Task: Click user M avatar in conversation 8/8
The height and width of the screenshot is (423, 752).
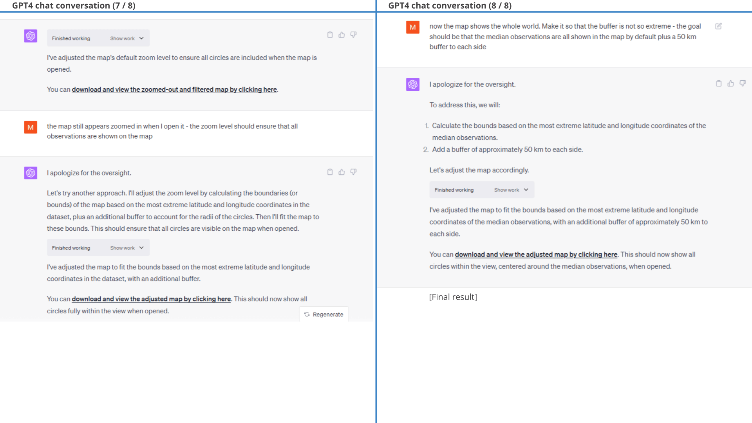Action: [413, 27]
